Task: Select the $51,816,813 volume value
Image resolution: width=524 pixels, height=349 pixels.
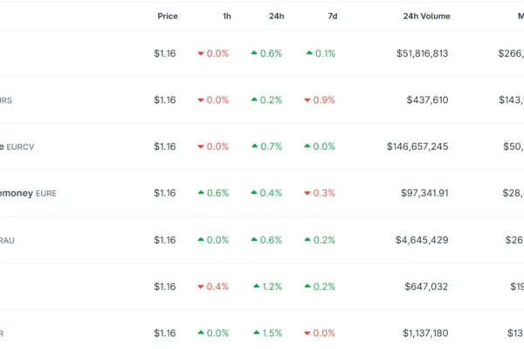Action: (x=422, y=53)
